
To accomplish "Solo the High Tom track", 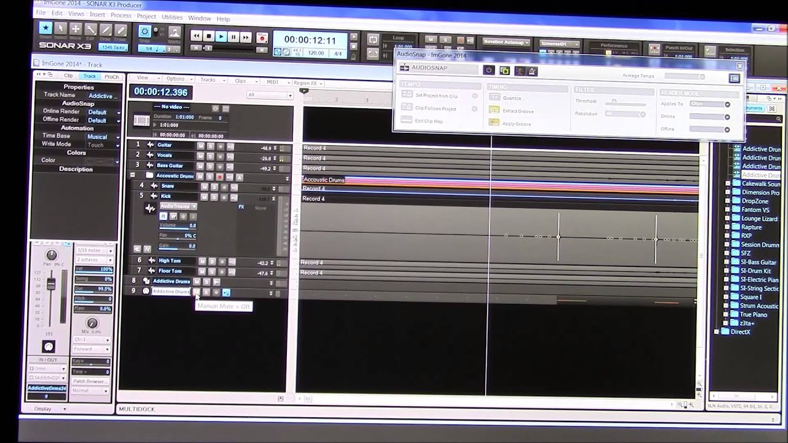I will (212, 261).
